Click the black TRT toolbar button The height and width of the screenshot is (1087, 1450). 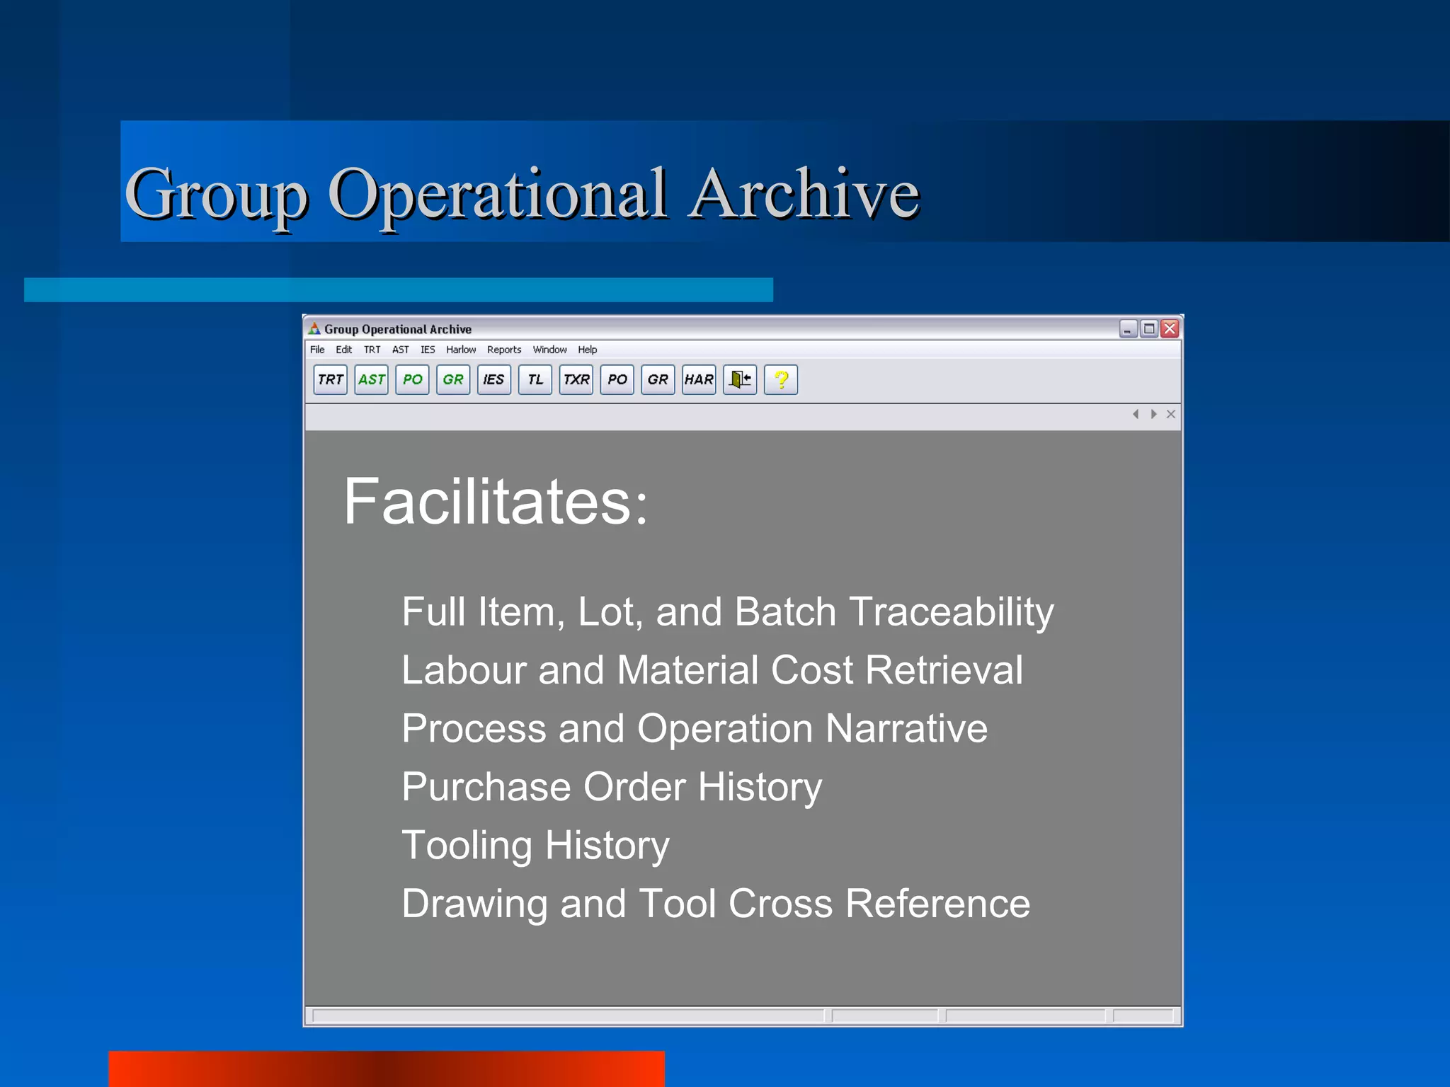(331, 379)
